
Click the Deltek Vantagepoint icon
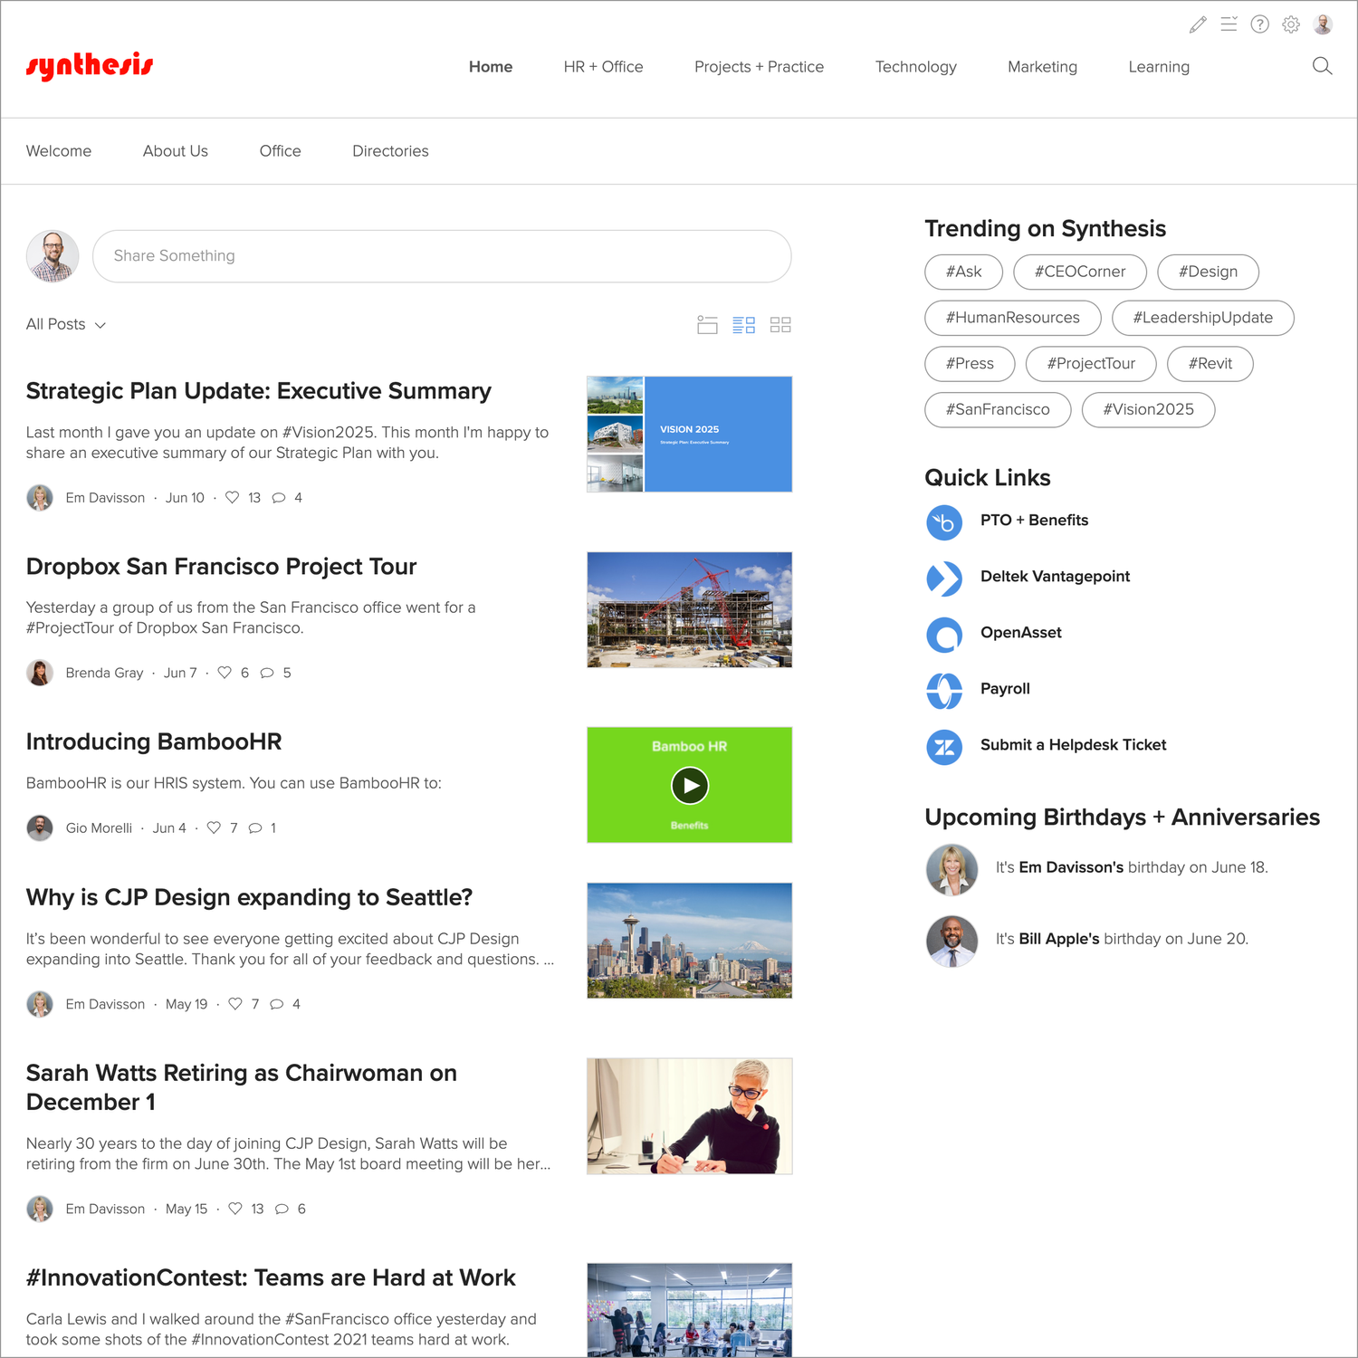pos(944,579)
